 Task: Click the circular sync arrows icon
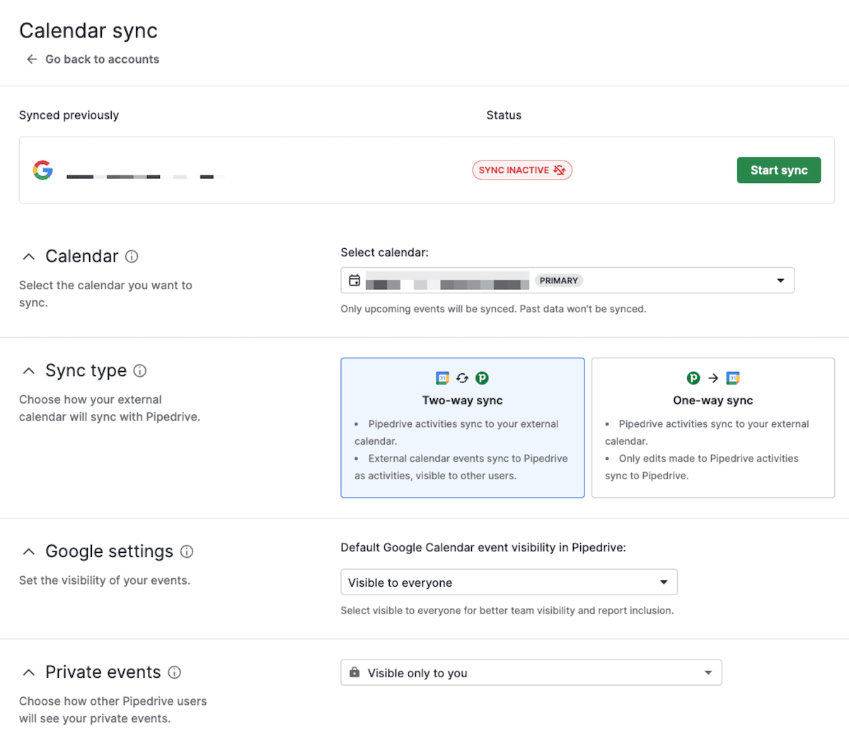coord(462,378)
